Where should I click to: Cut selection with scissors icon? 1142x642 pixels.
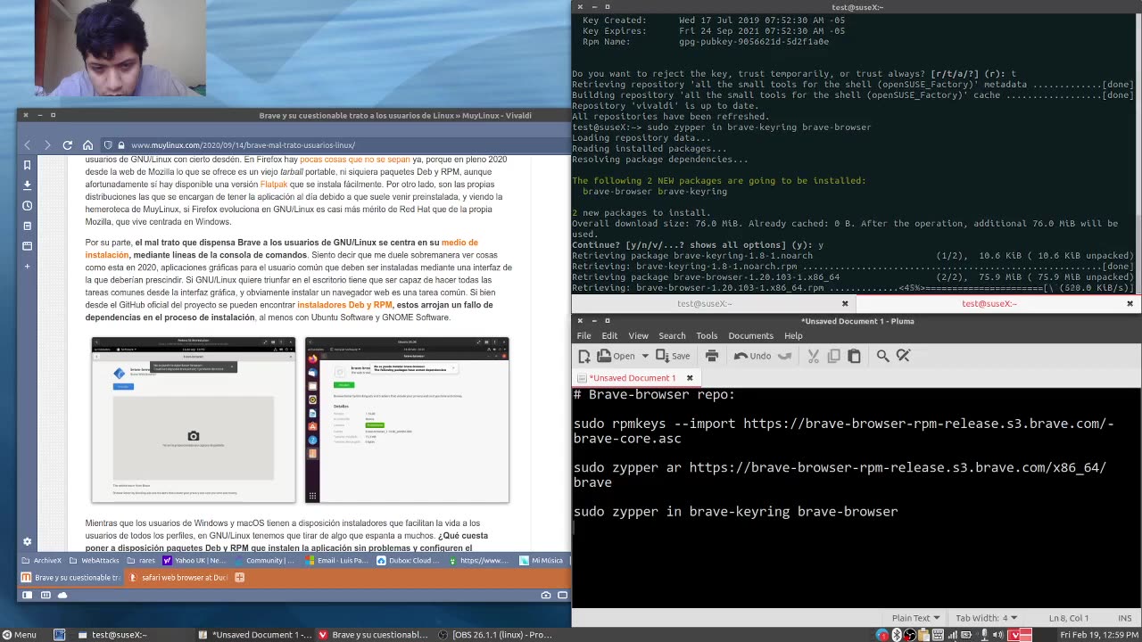click(814, 356)
